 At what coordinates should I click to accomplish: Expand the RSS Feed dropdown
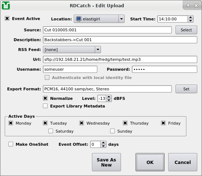click(72, 50)
